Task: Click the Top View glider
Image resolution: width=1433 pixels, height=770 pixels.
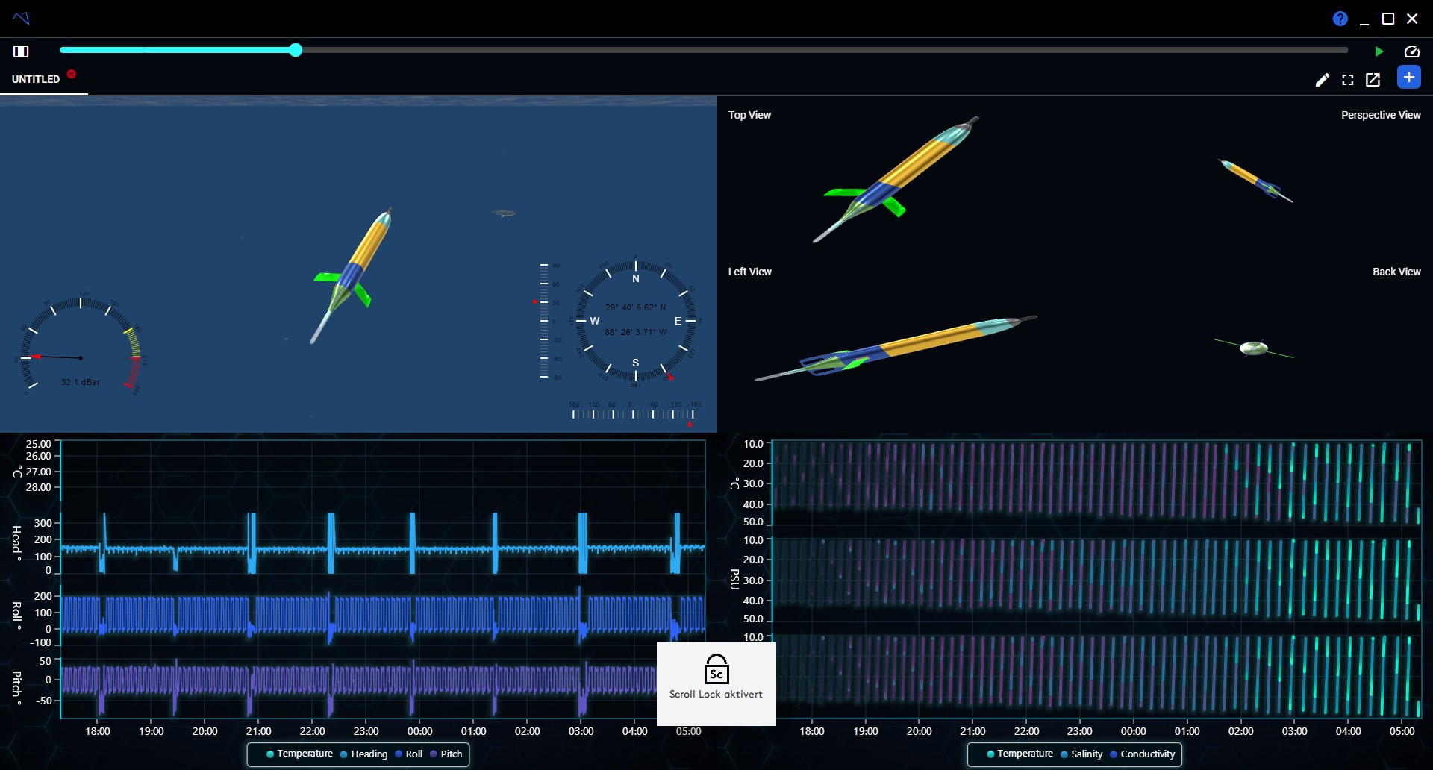Action: (x=896, y=179)
